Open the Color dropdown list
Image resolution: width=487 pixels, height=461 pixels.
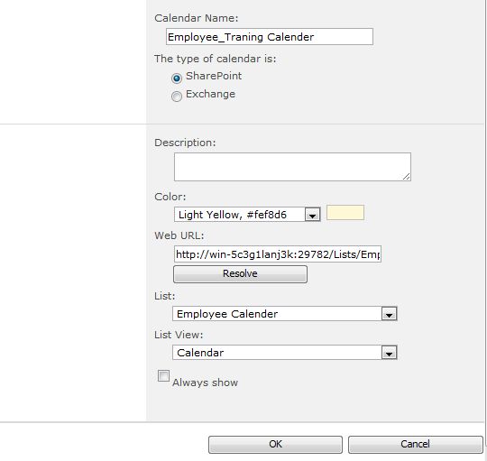coord(247,215)
